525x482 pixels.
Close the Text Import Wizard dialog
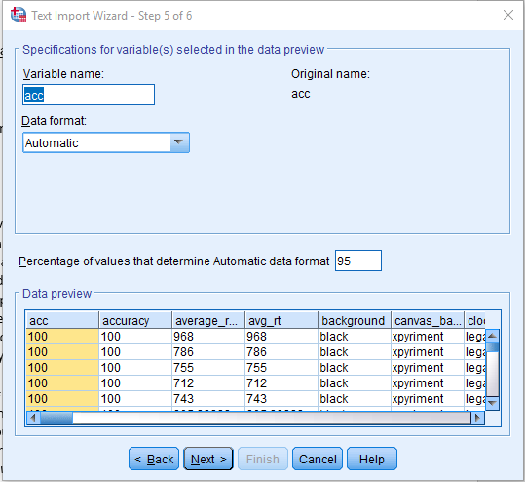click(x=508, y=15)
